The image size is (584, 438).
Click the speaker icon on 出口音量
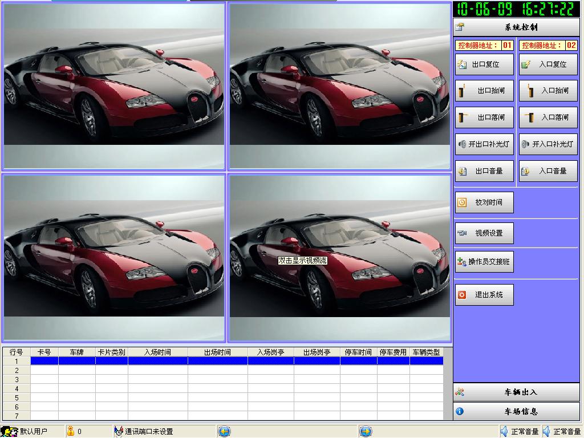pos(462,171)
